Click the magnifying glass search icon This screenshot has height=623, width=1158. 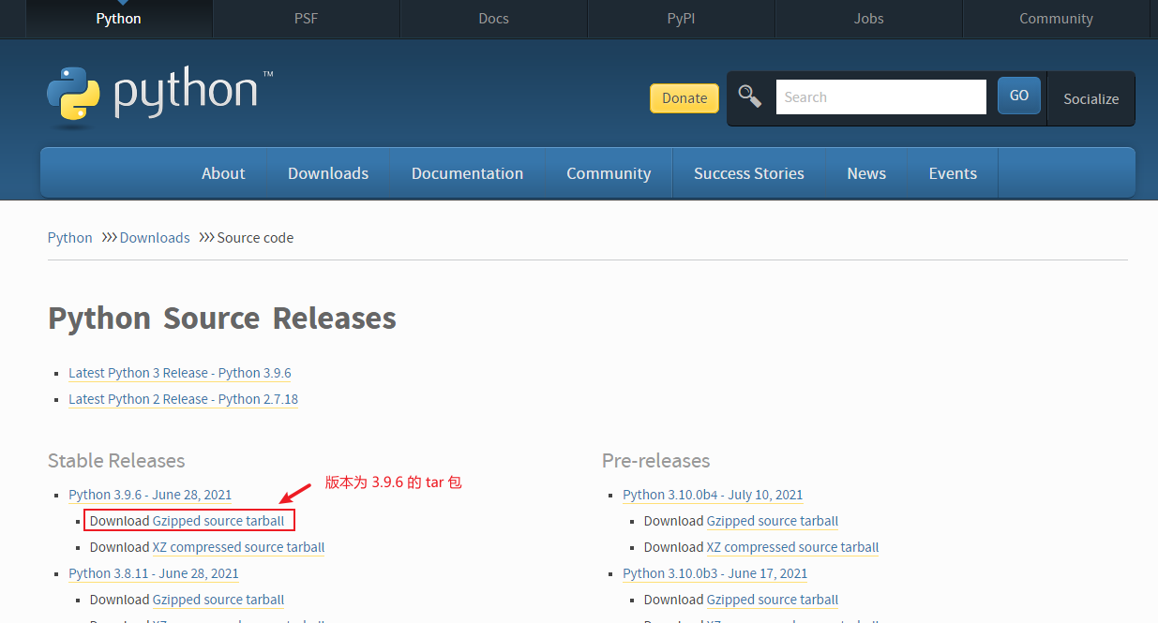[750, 96]
